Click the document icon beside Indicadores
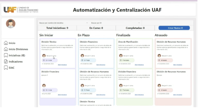The width and height of the screenshot is (198, 109). tap(6, 61)
